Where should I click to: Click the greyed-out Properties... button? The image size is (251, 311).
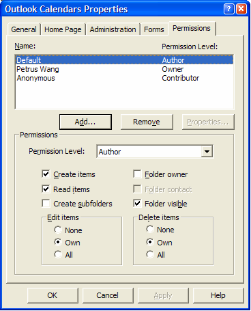click(208, 122)
